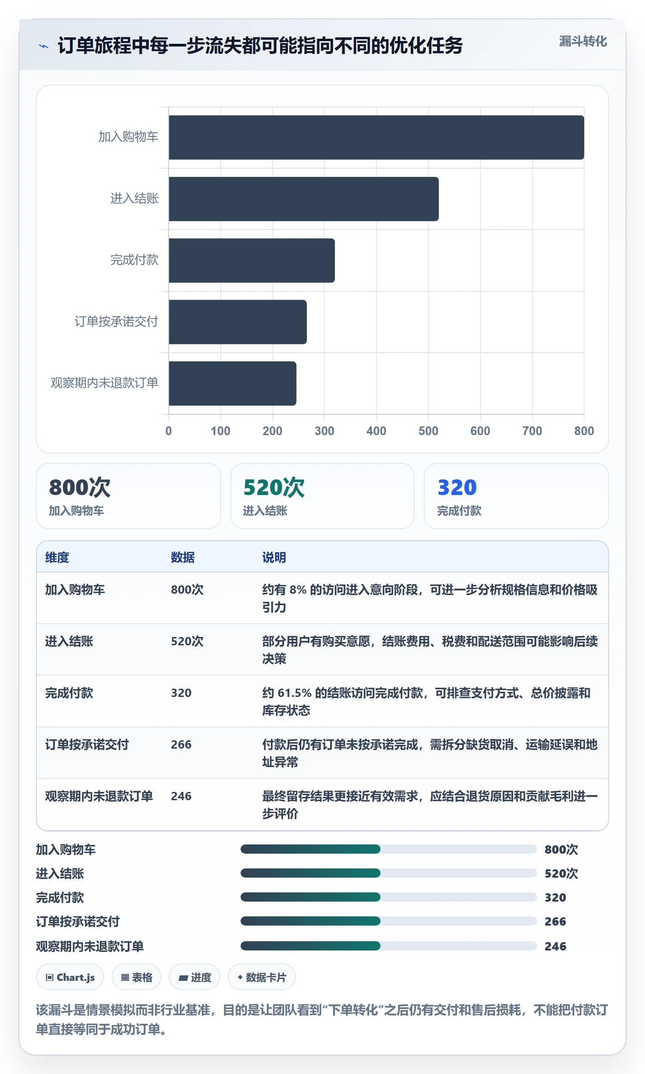Click the progress bar for 加入购物车
Image resolution: width=645 pixels, height=1074 pixels.
(389, 849)
